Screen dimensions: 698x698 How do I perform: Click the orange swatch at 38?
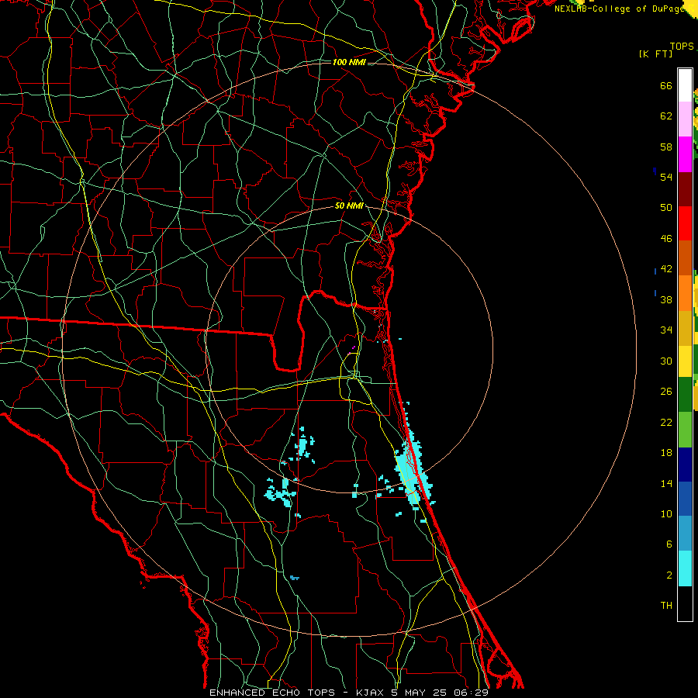(685, 293)
